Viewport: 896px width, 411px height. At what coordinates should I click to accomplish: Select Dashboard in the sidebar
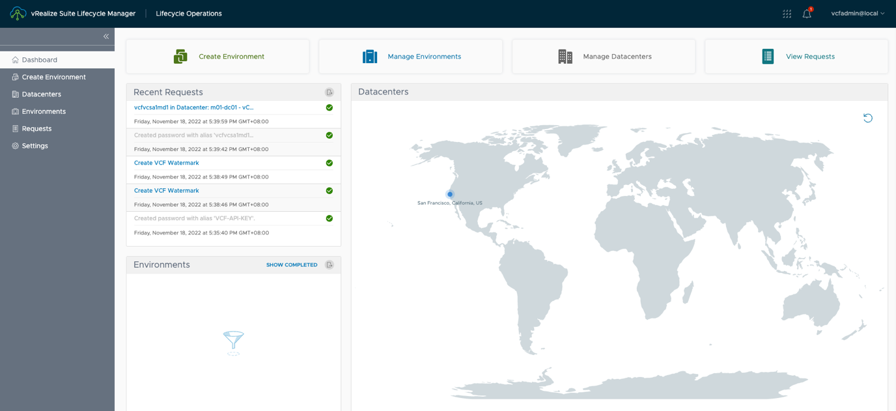tap(57, 60)
